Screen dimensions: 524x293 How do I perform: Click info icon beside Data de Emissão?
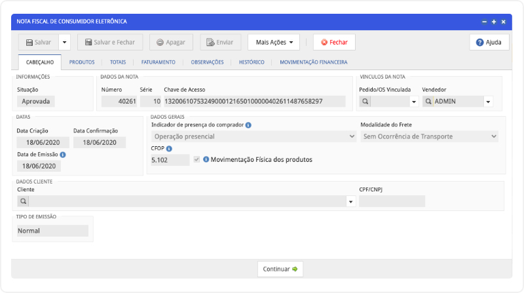pyautogui.click(x=63, y=155)
